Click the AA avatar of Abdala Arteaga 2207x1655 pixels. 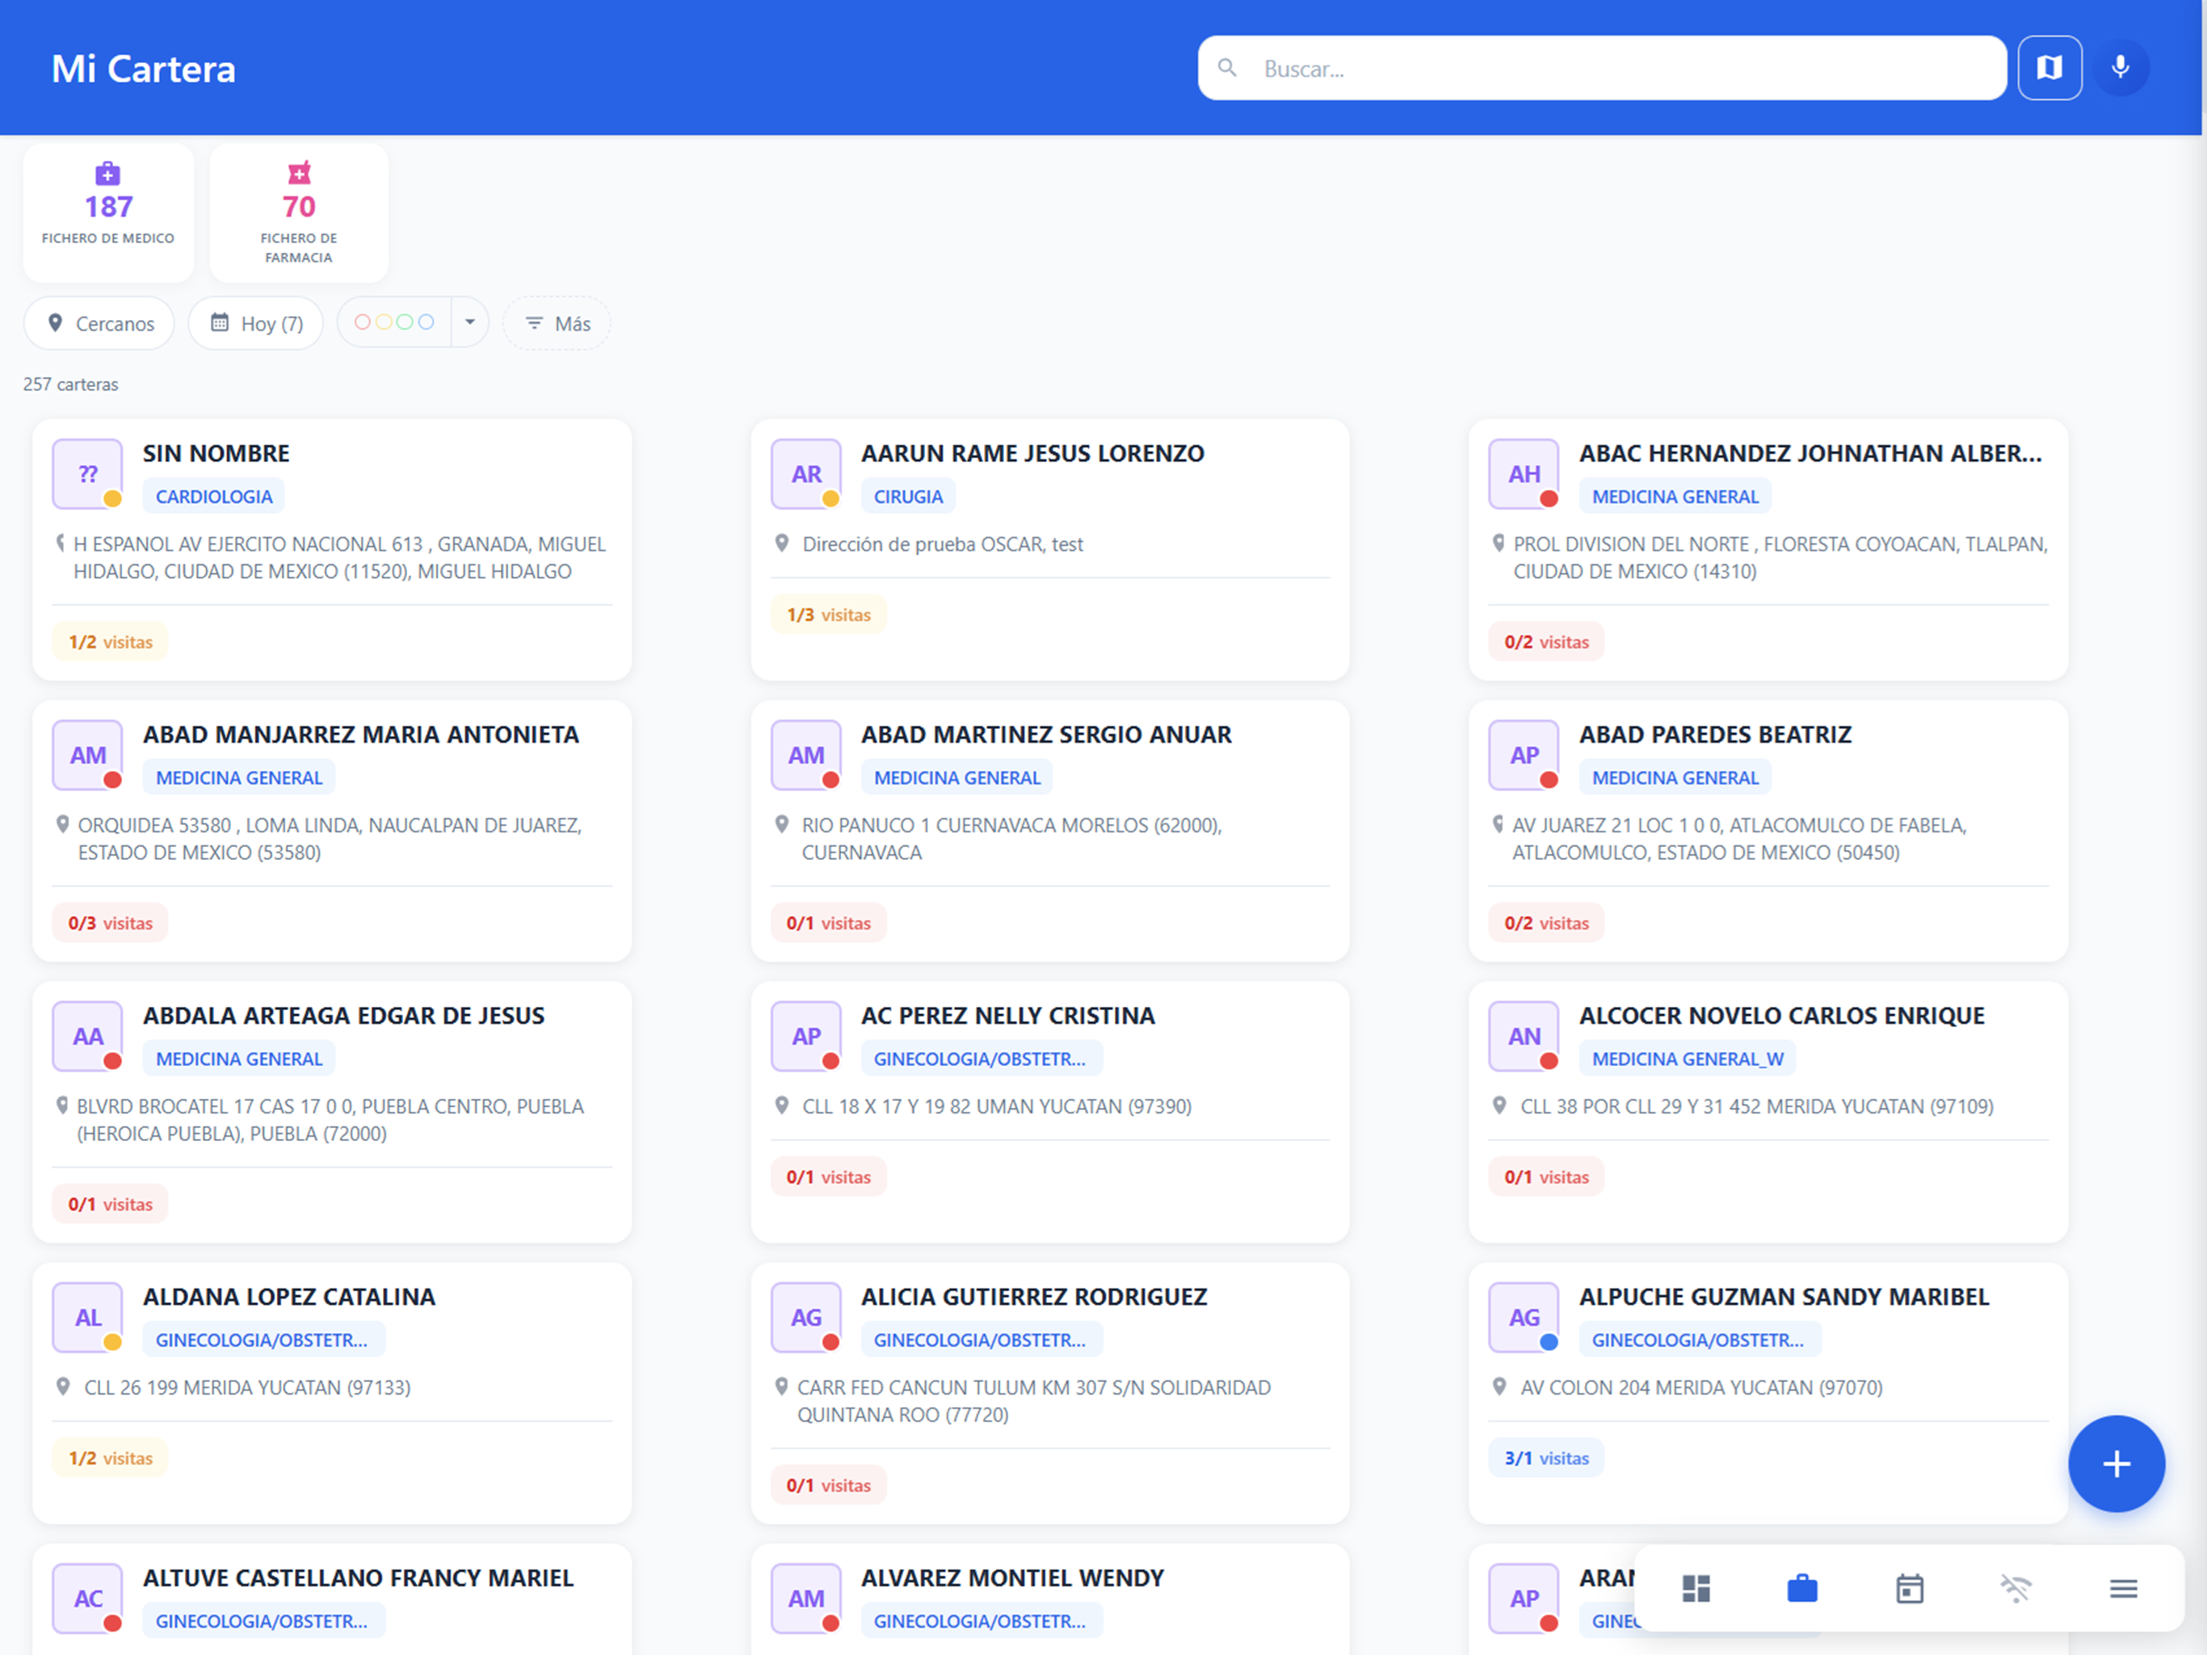pos(88,1036)
